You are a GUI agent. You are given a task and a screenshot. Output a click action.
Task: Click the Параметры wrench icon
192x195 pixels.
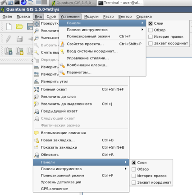click(x=62, y=73)
